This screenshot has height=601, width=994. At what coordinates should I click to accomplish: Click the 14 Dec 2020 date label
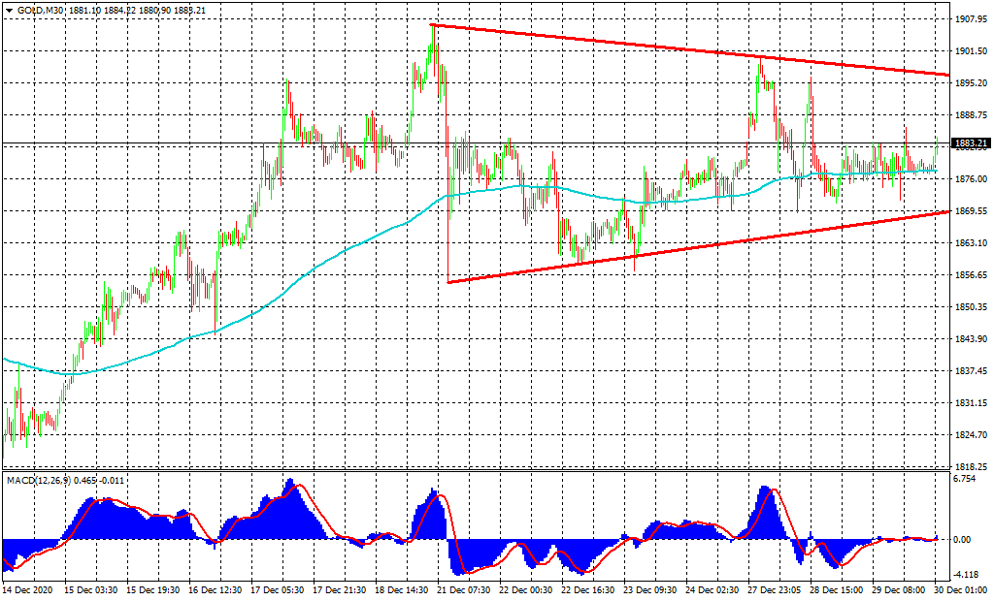pyautogui.click(x=28, y=589)
